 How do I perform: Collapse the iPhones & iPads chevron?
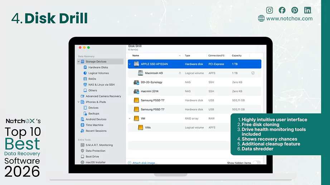78,102
